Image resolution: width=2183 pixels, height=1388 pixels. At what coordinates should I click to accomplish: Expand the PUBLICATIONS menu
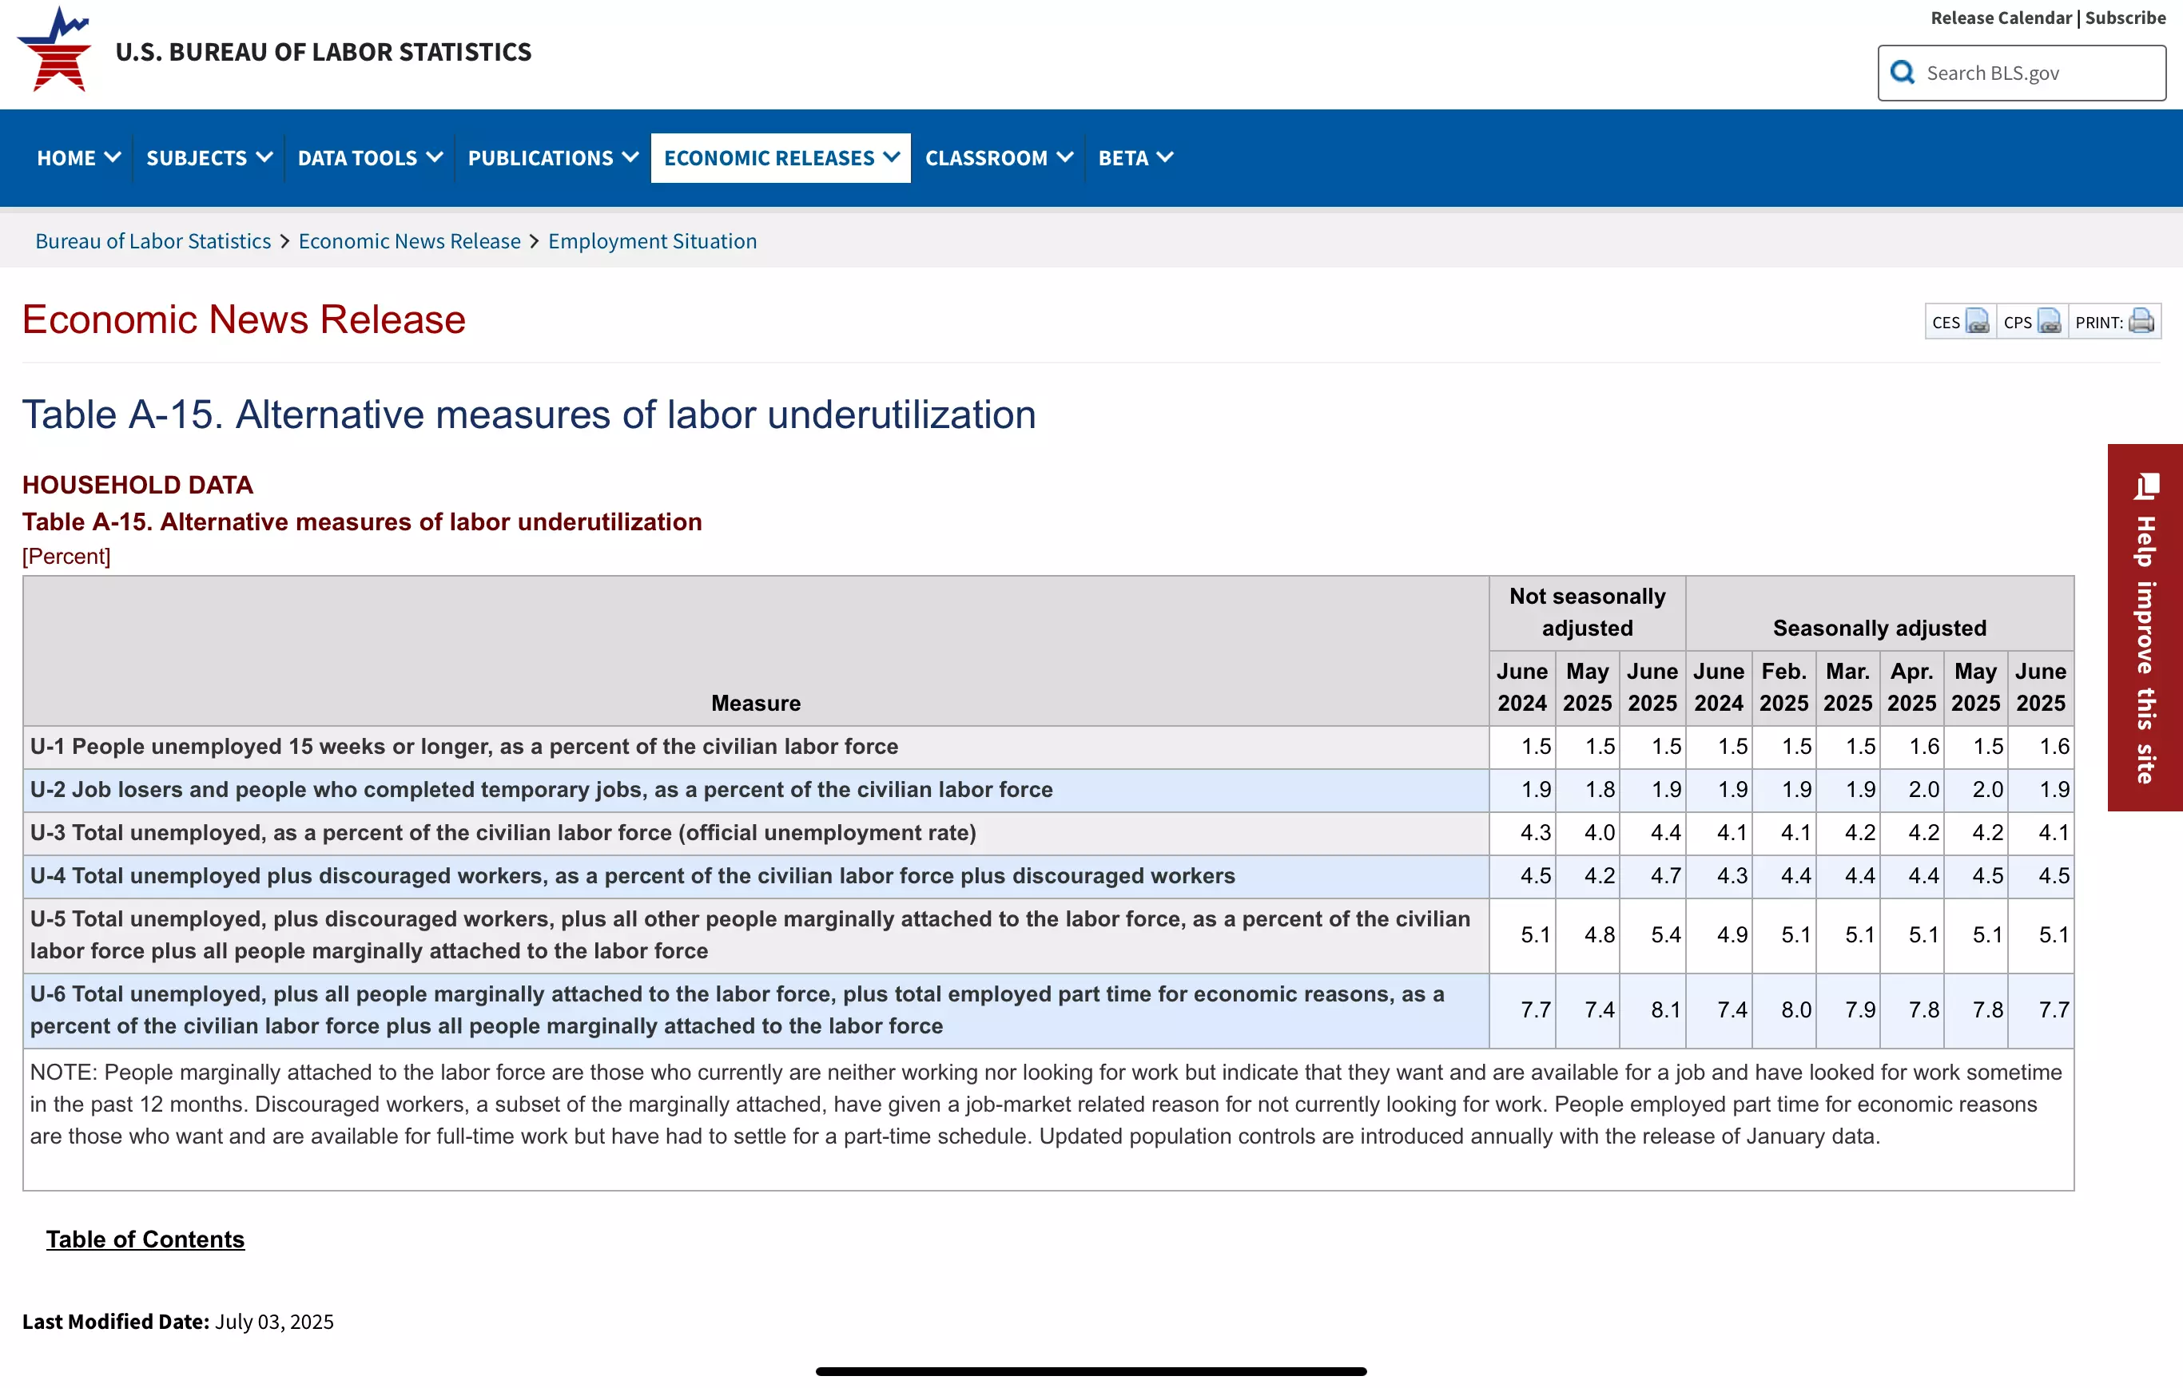coord(553,157)
